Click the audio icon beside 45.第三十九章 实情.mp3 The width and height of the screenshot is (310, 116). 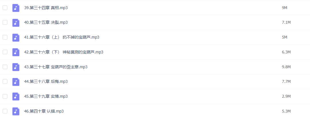click(x=16, y=97)
